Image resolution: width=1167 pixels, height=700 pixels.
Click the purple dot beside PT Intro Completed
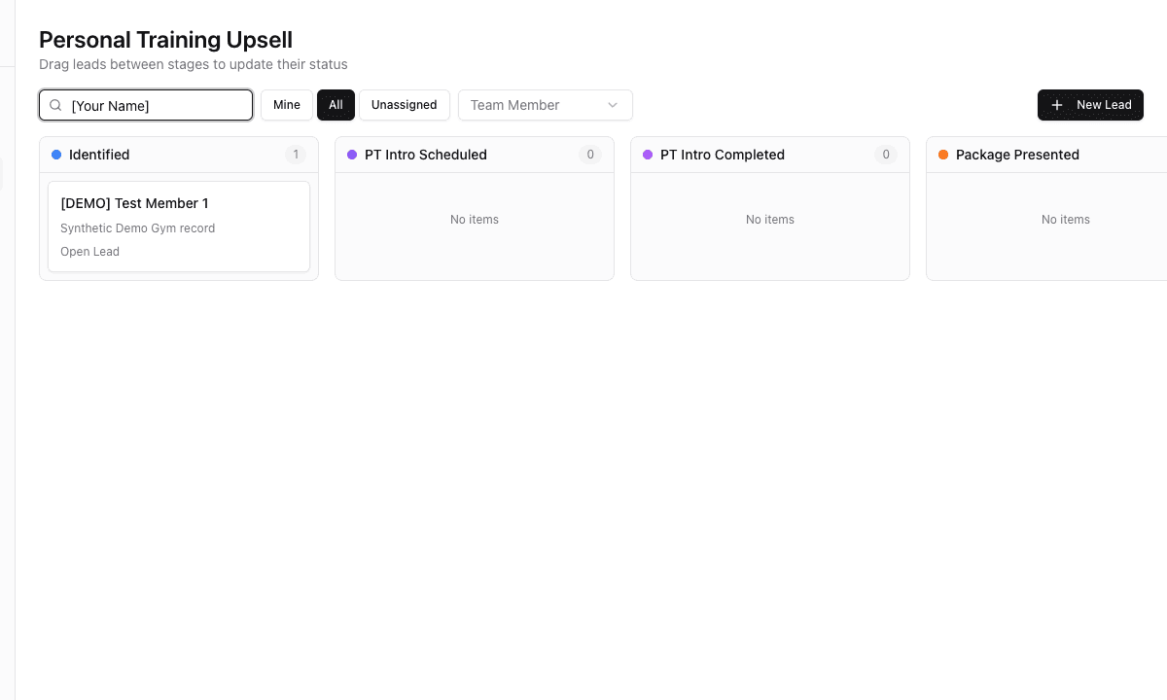pyautogui.click(x=648, y=155)
